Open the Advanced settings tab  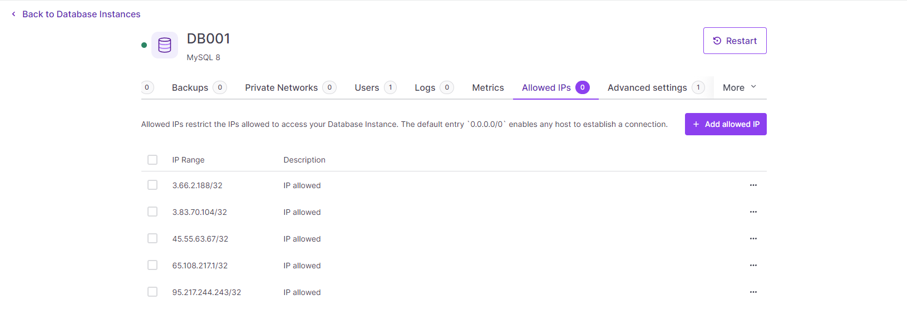click(x=647, y=87)
